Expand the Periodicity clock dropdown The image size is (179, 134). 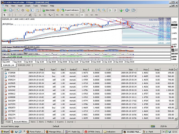pyautogui.click(x=129, y=10)
